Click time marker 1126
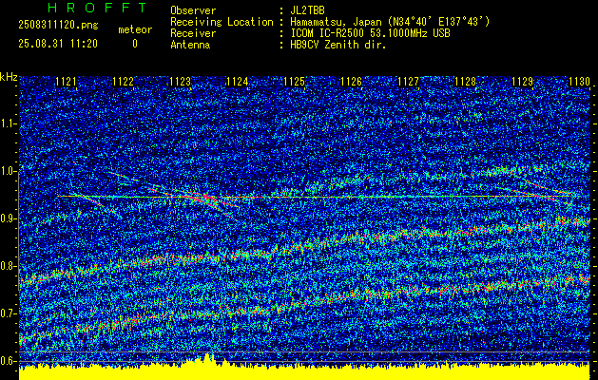 click(x=351, y=81)
